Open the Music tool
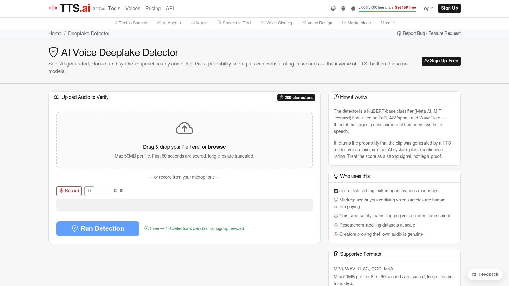Viewport: 509px width, 286px height. point(199,23)
